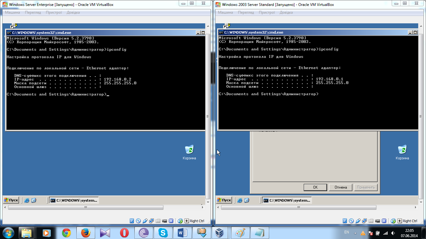Image resolution: width=426 pixels, height=239 pixels.
Task: Open Action Center flag in host tray
Action: (370, 233)
